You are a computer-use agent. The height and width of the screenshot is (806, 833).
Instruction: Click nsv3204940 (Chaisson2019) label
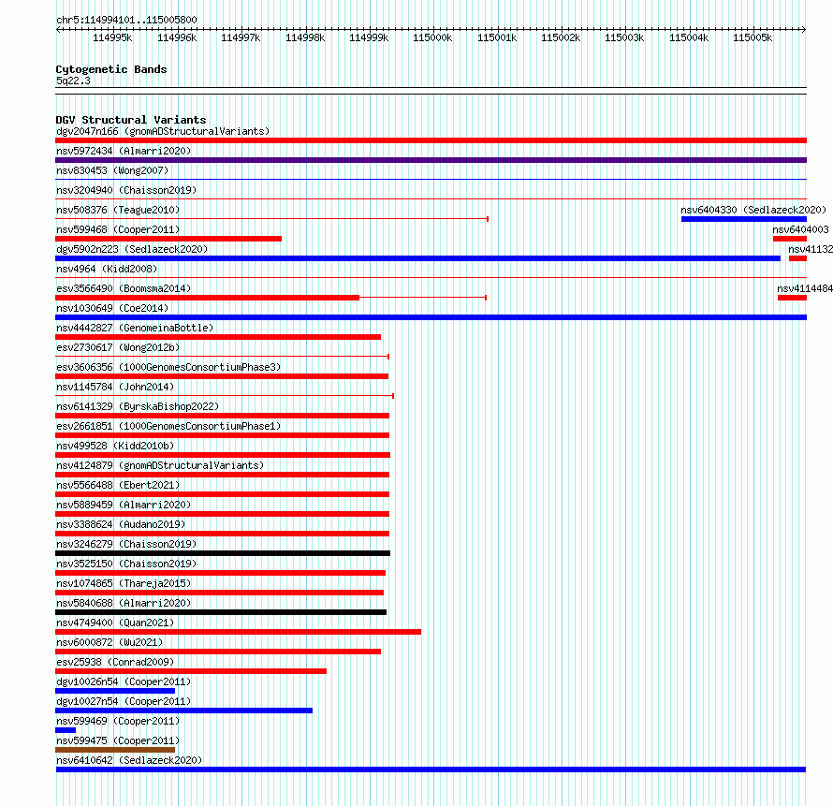(x=126, y=190)
